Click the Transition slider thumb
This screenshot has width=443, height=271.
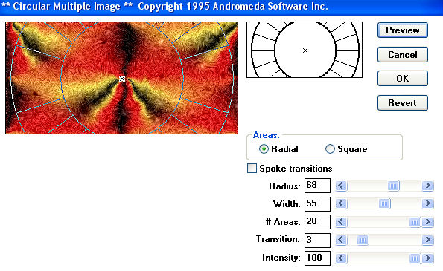pyautogui.click(x=363, y=240)
